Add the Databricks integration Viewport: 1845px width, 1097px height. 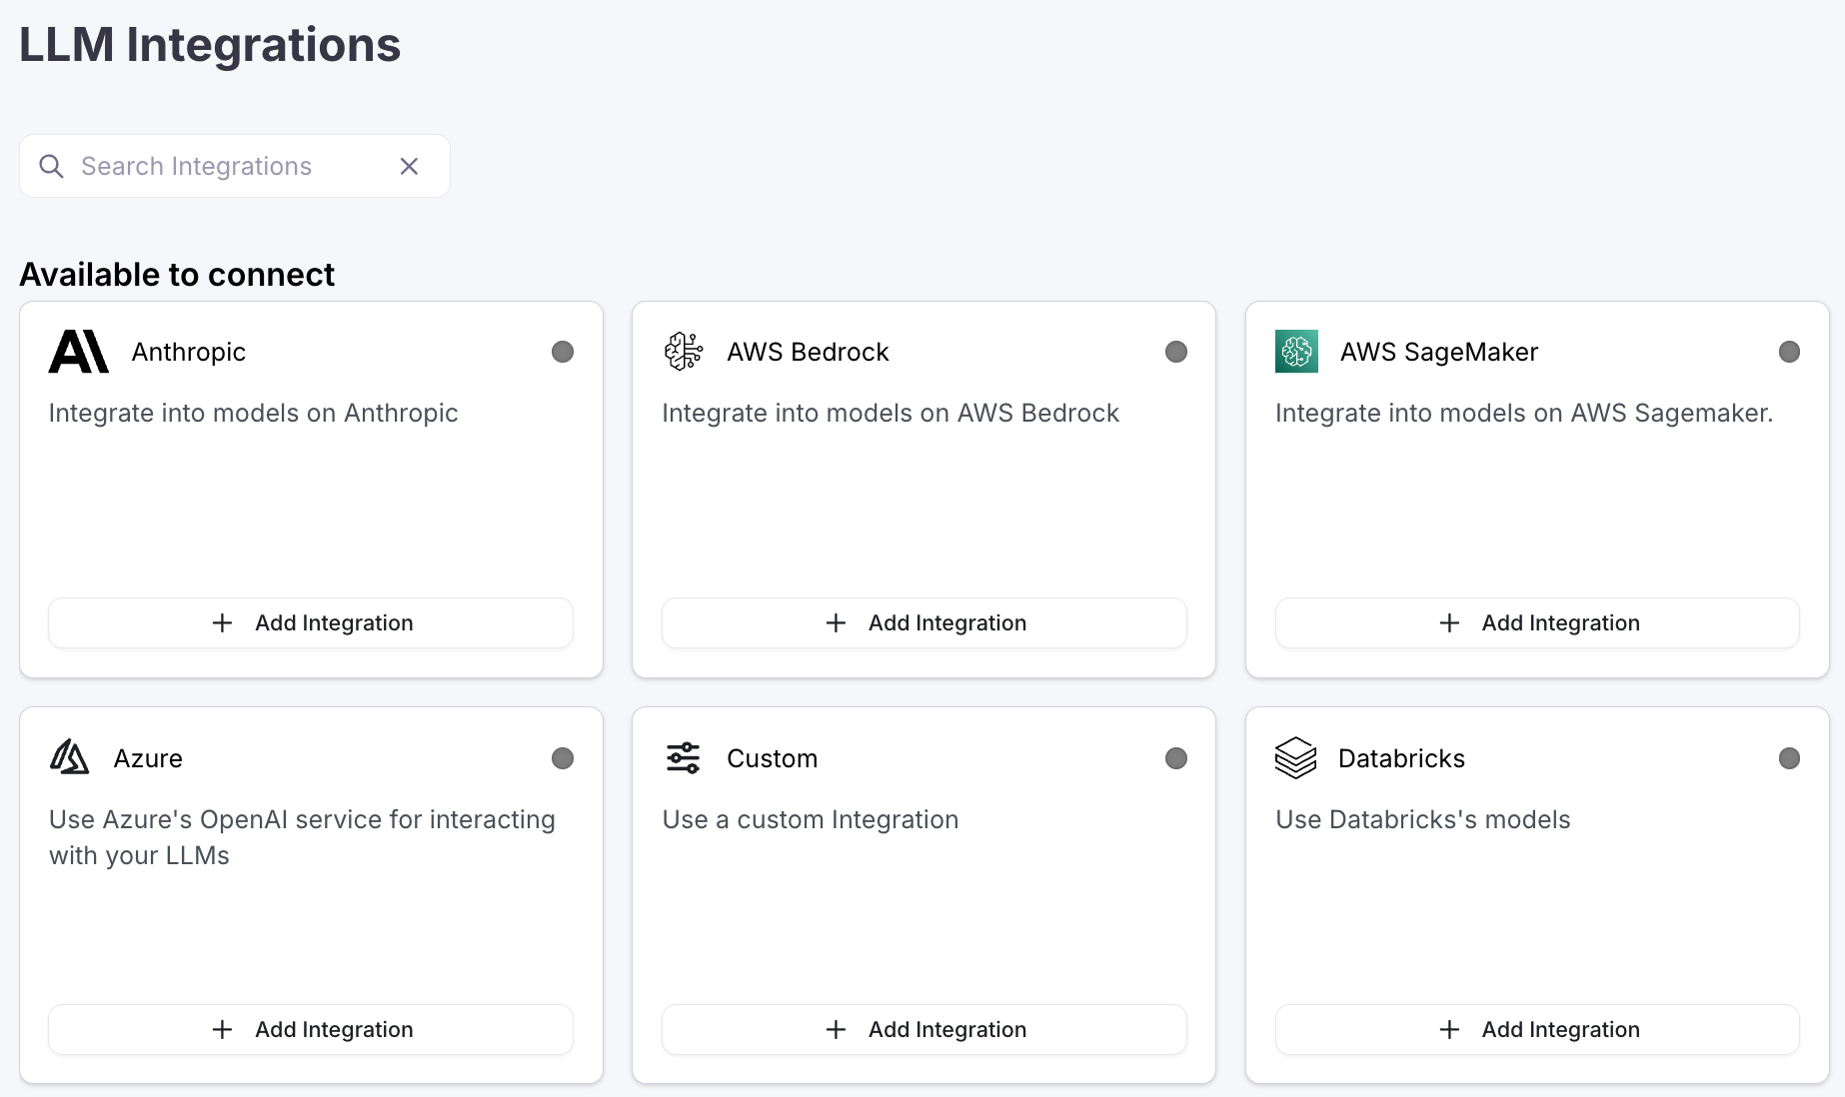pos(1537,1030)
